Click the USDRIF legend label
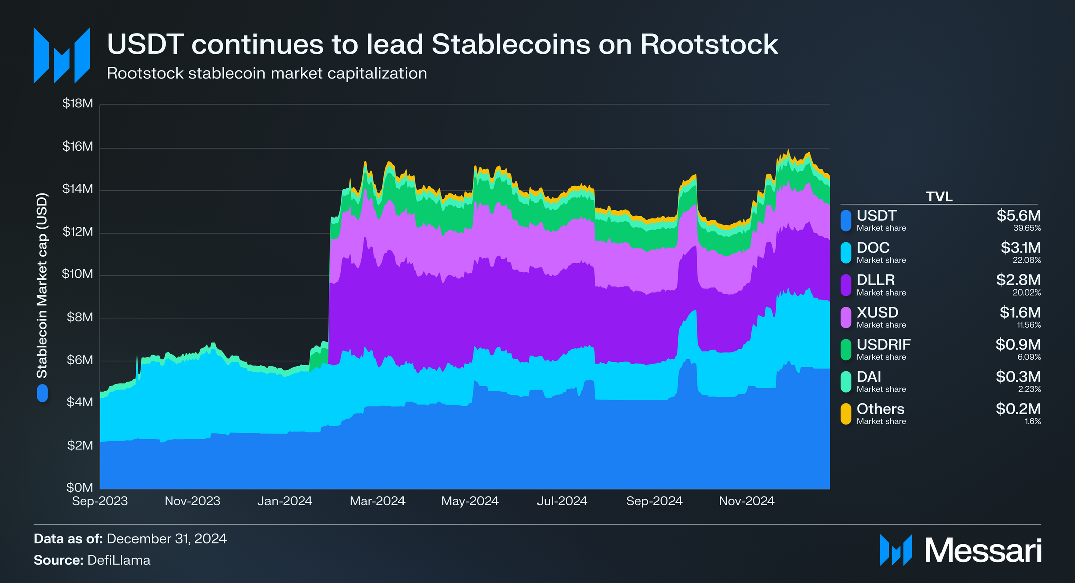1075x583 pixels. click(x=884, y=345)
